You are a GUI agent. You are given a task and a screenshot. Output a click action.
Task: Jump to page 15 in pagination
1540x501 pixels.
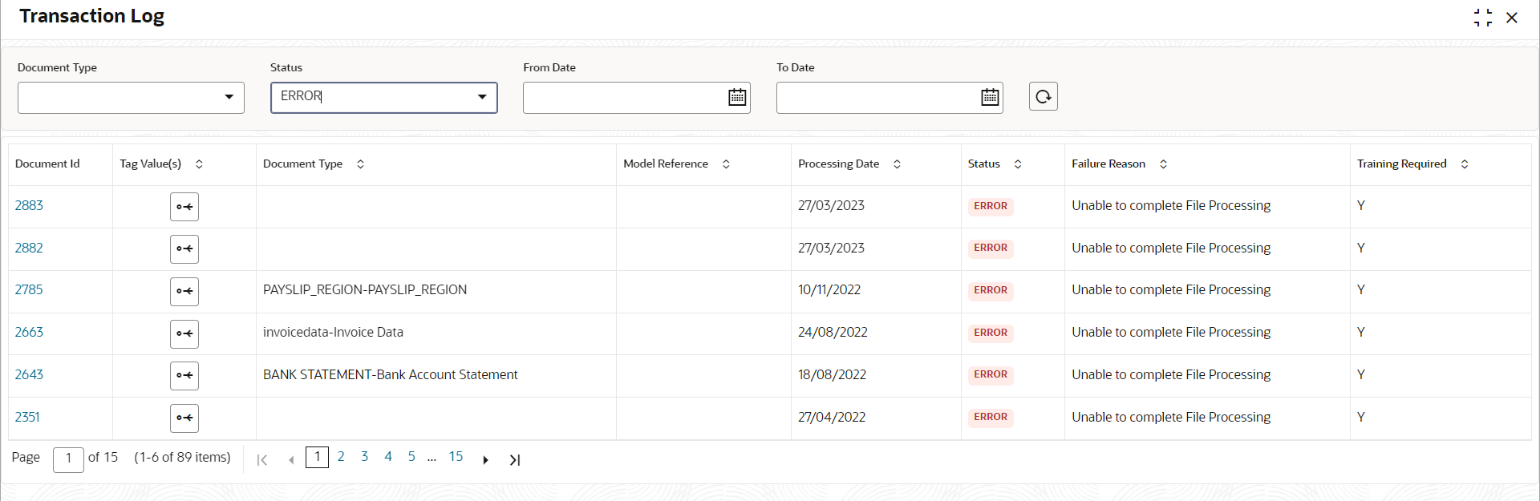pyautogui.click(x=456, y=457)
